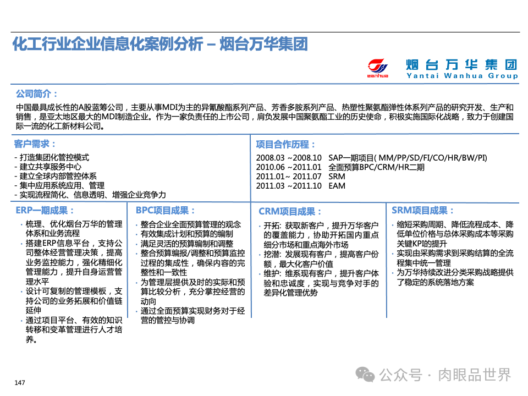Click bullet 通过项目平台、有效的知识
This screenshot has width=528, height=396.
click(71, 329)
